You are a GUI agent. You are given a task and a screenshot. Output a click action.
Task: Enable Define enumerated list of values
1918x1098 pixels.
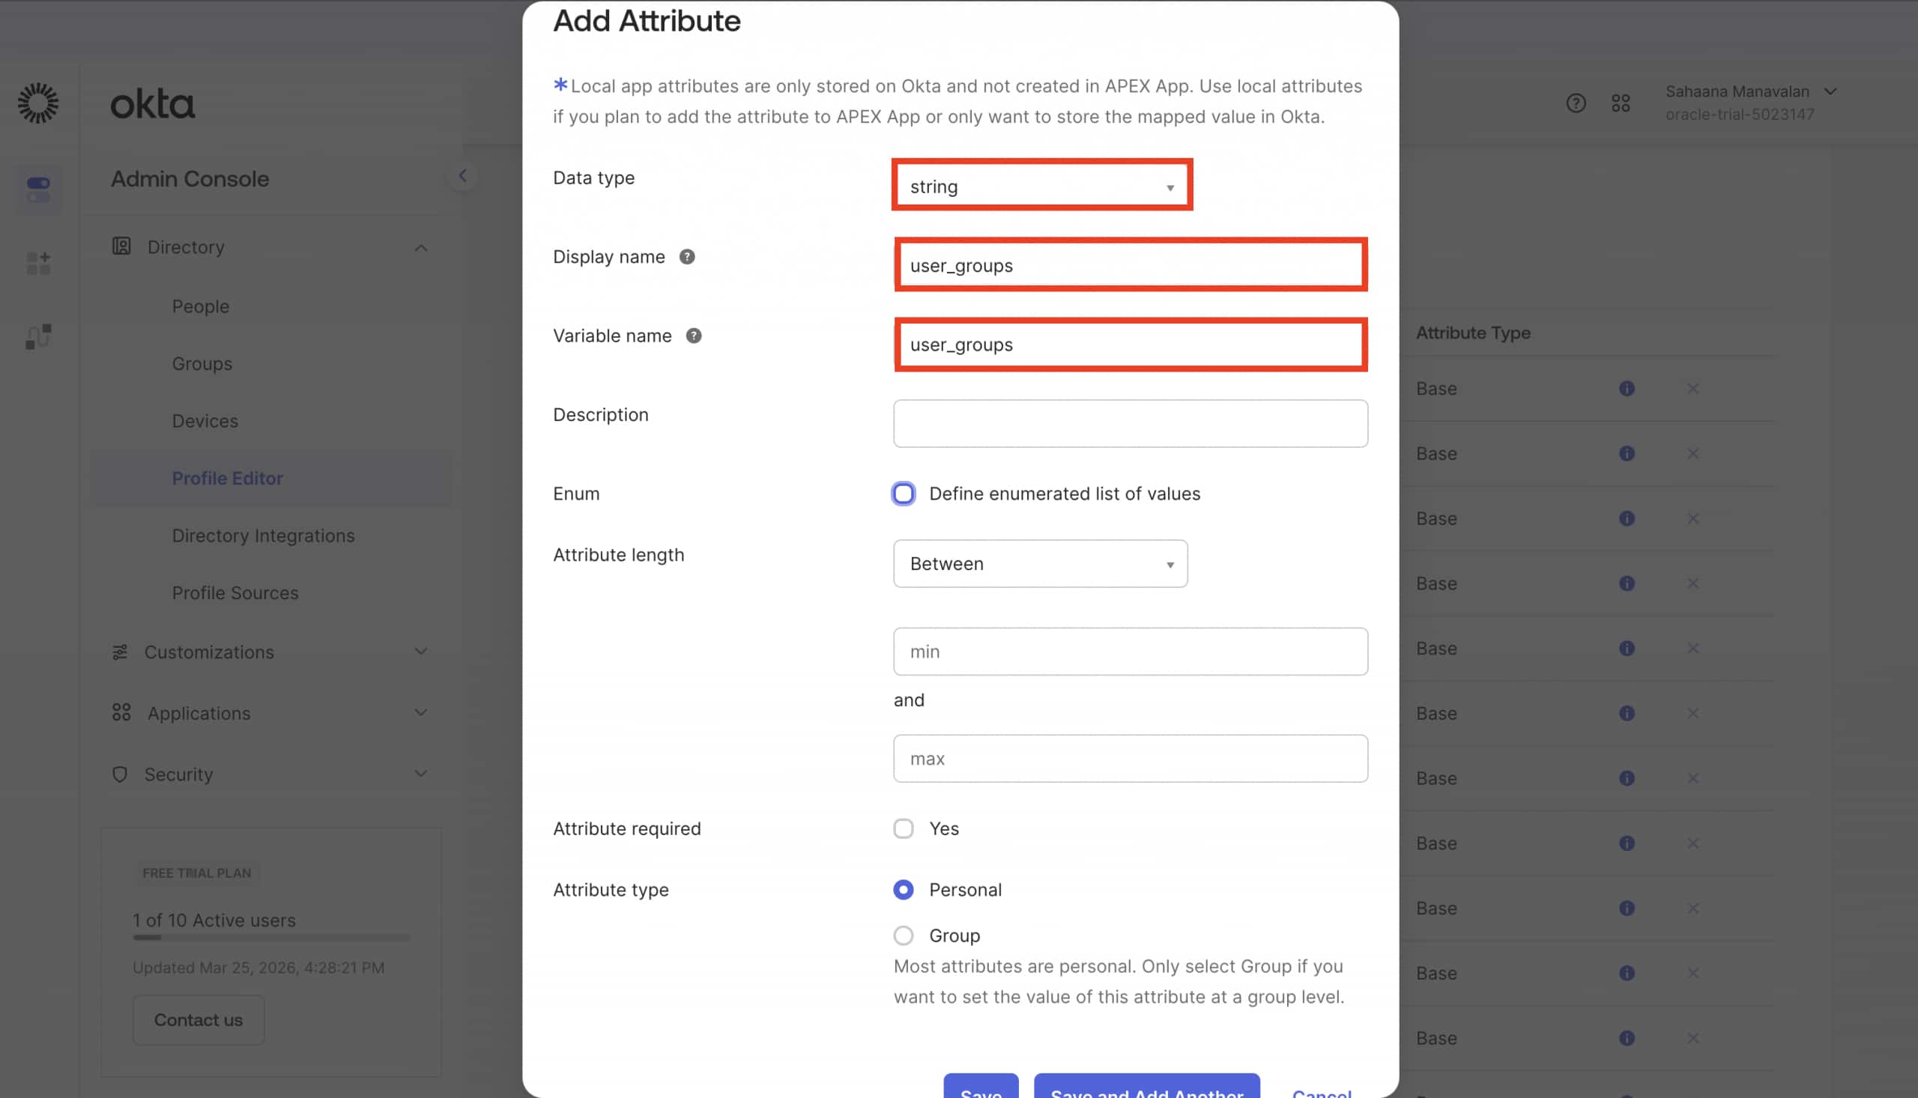tap(903, 493)
